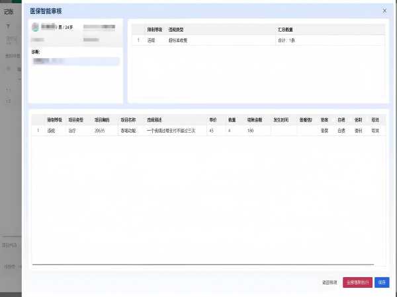
Task: Click 取消 in the violation row
Action: pos(375,131)
